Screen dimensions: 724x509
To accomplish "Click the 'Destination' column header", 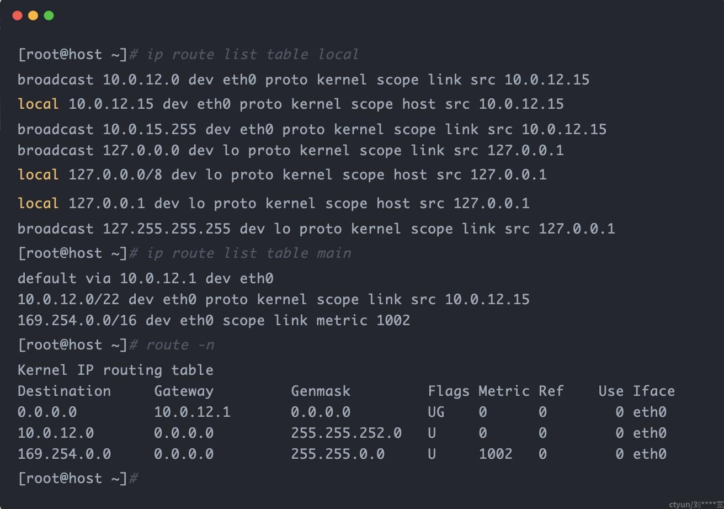I will click(64, 391).
